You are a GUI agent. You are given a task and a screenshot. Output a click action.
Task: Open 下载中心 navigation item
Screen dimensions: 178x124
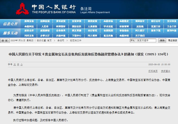coord(77,36)
